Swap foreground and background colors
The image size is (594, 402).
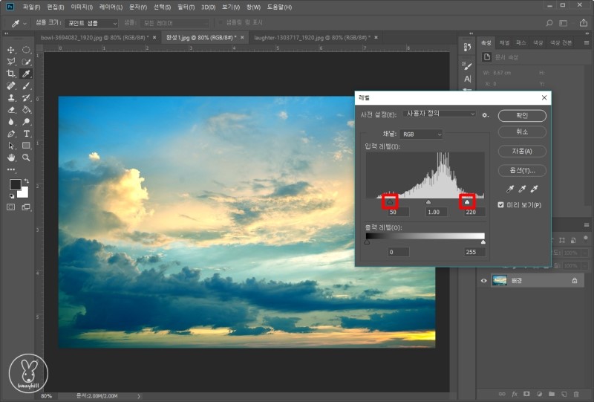[x=27, y=181]
